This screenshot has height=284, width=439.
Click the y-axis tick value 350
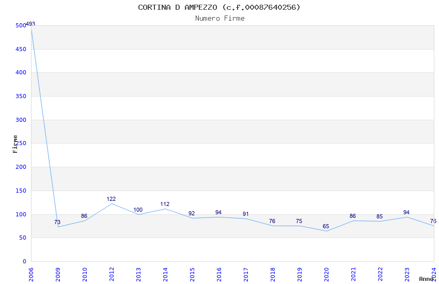(21, 96)
